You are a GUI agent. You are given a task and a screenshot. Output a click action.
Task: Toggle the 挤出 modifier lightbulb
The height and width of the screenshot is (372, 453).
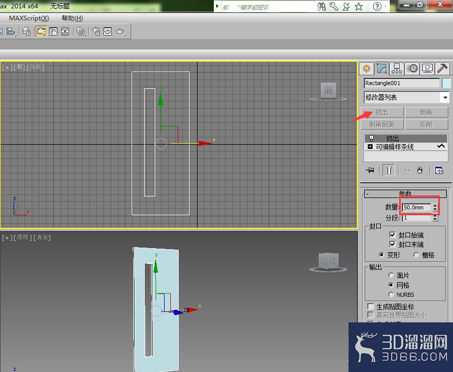[371, 138]
